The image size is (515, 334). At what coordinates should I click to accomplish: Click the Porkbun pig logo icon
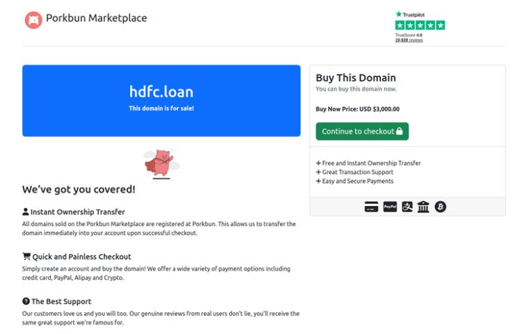coord(33,20)
